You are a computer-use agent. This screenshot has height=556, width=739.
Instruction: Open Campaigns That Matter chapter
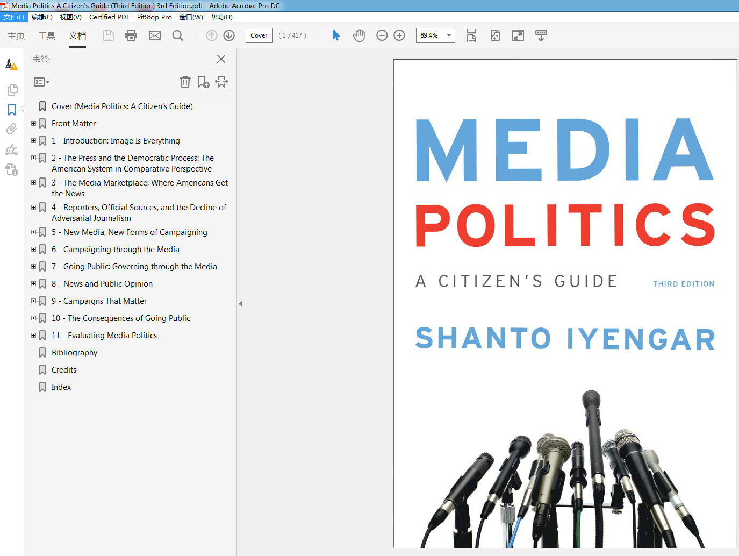point(99,301)
